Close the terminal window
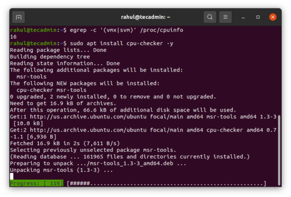 pyautogui.click(x=273, y=17)
